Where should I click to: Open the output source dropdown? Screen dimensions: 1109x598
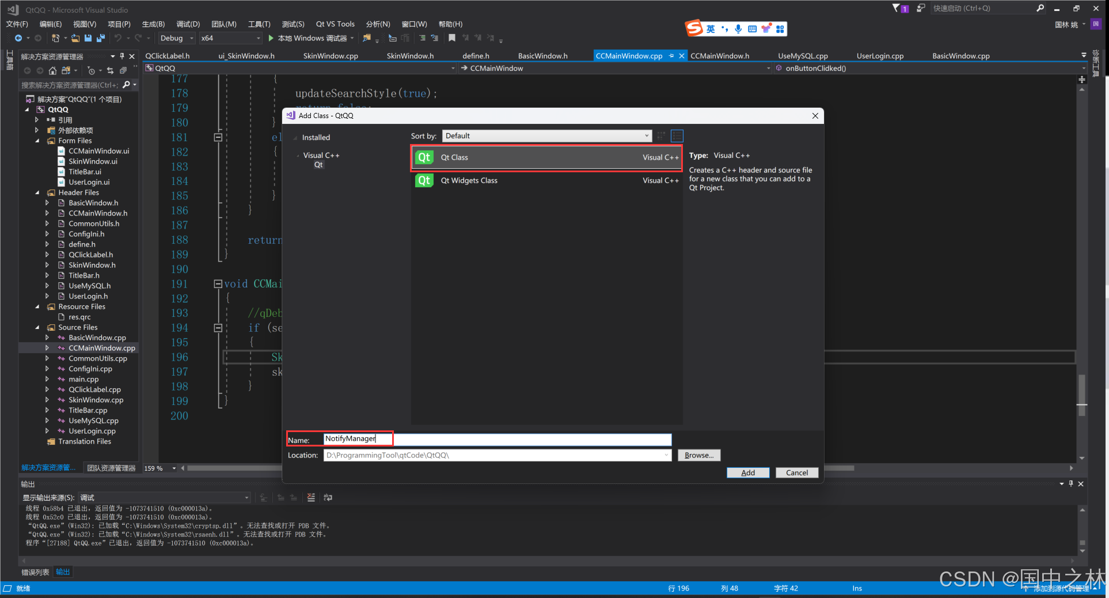[x=164, y=498]
